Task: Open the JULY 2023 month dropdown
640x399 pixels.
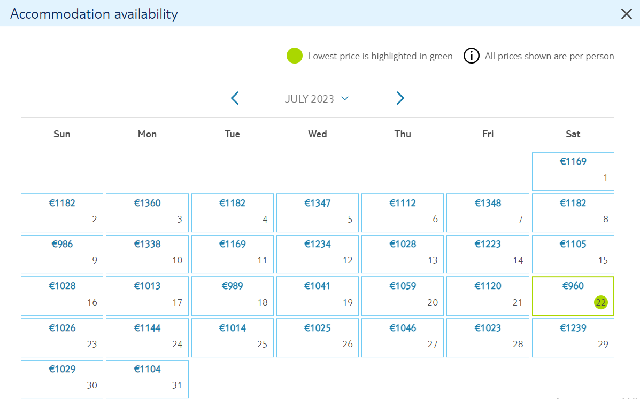Action: click(317, 99)
